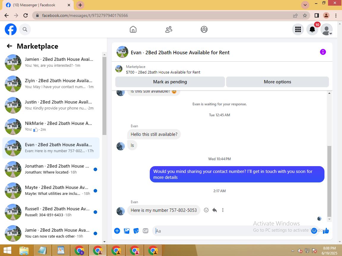Image resolution: width=342 pixels, height=256 pixels.
Task: Open Ziyin conversation
Action: click(x=51, y=84)
